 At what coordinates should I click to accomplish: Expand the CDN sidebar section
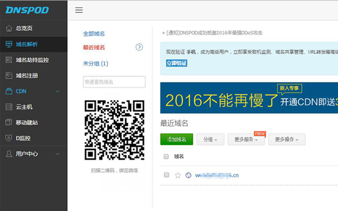(57, 92)
